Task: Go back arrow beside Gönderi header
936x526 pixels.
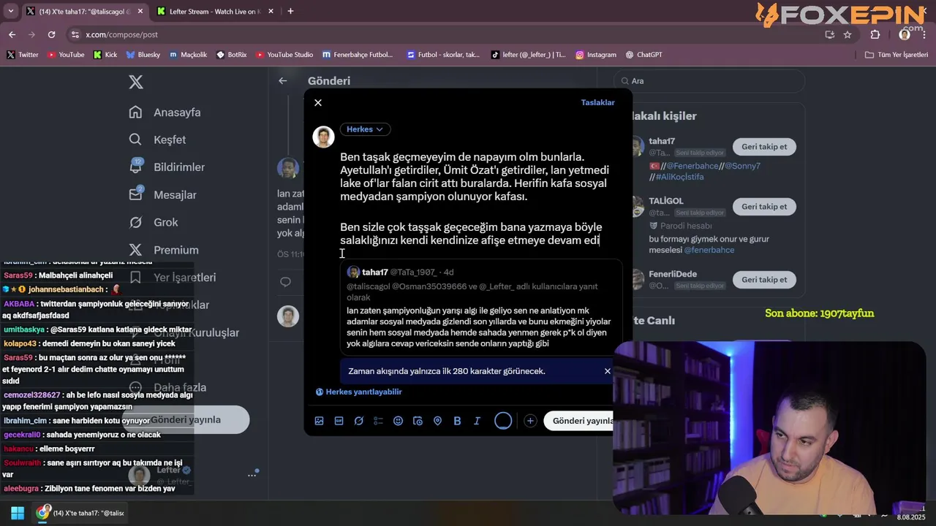Action: [283, 81]
